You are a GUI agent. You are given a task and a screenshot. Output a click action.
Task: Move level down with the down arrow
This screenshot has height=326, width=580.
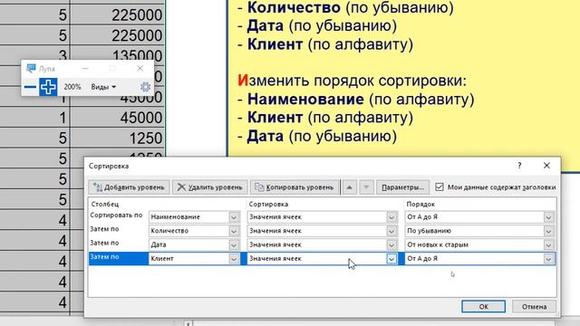366,187
